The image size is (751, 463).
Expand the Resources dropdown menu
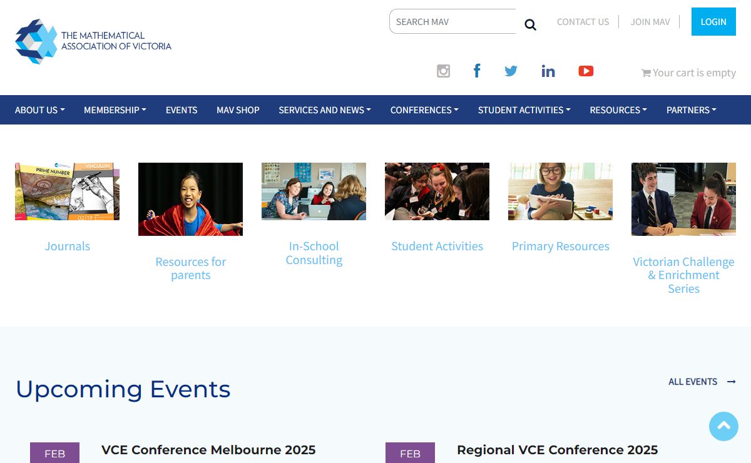tap(618, 110)
